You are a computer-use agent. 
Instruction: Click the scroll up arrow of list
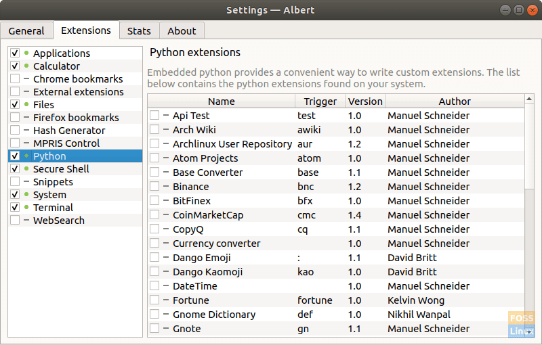529,100
